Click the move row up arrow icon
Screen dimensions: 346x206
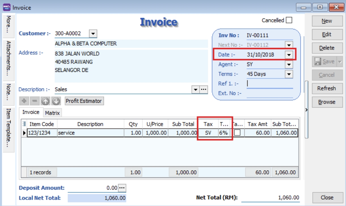(x=45, y=101)
